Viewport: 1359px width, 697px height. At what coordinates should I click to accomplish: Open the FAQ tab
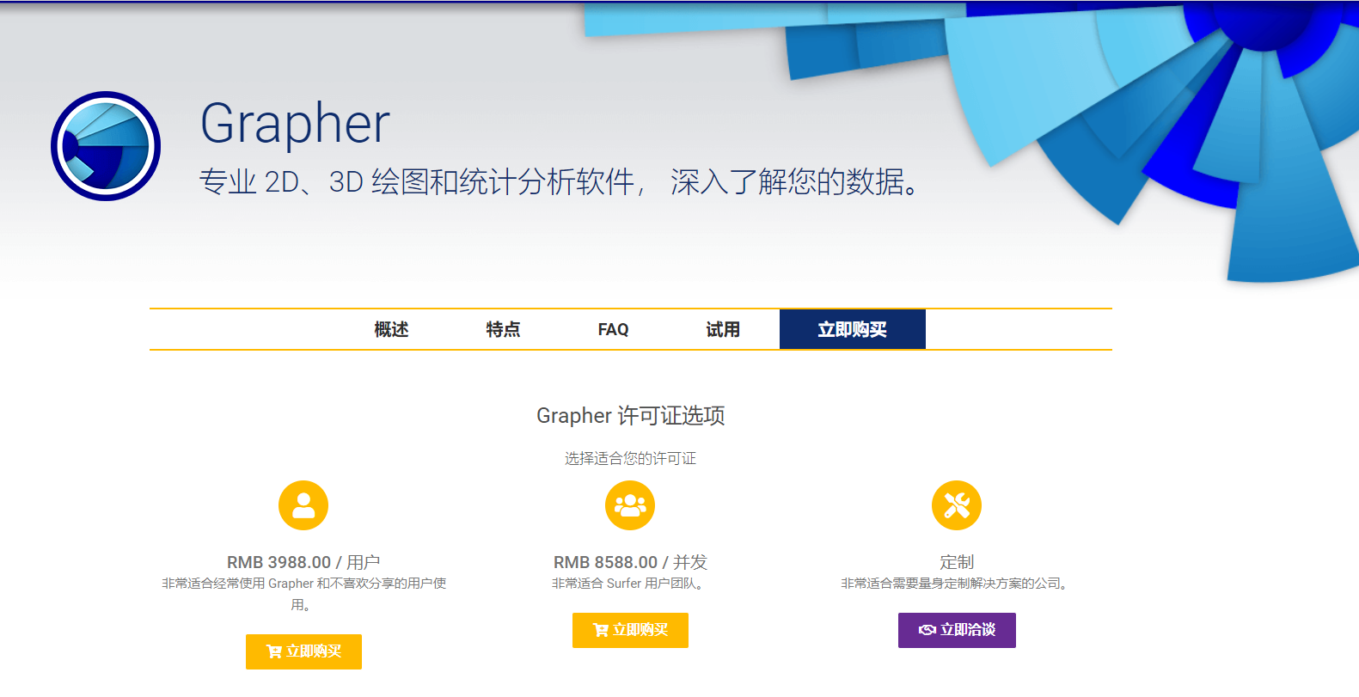click(613, 329)
